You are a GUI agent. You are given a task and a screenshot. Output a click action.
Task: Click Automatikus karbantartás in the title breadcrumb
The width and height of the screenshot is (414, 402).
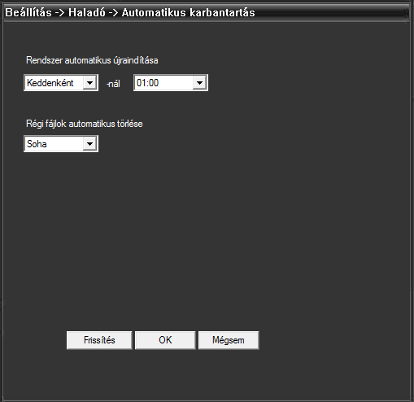189,13
